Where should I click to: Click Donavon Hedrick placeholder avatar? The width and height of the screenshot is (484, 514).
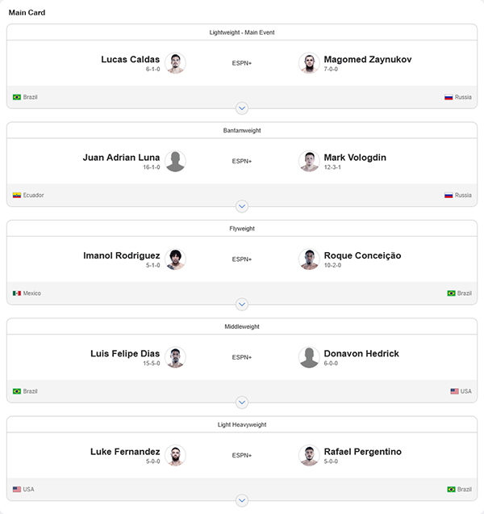[309, 357]
